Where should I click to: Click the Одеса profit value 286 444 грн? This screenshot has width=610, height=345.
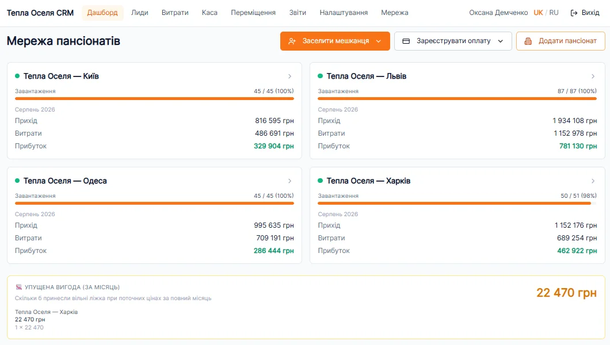coord(273,251)
